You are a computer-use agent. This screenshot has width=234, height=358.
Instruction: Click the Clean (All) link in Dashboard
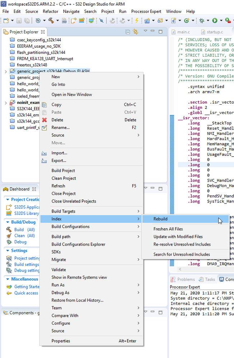coord(24,236)
